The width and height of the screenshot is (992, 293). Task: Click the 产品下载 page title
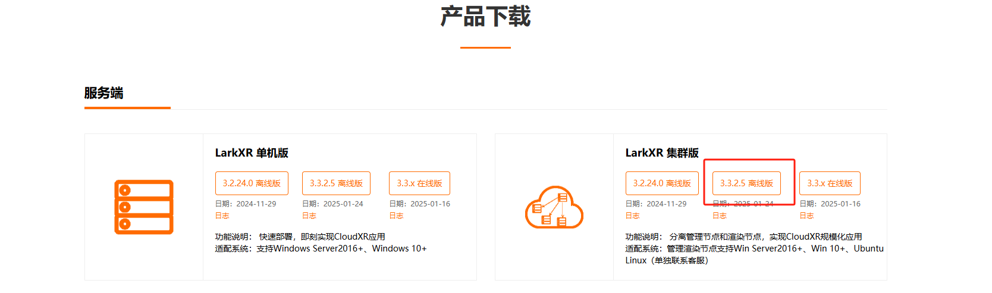(485, 17)
